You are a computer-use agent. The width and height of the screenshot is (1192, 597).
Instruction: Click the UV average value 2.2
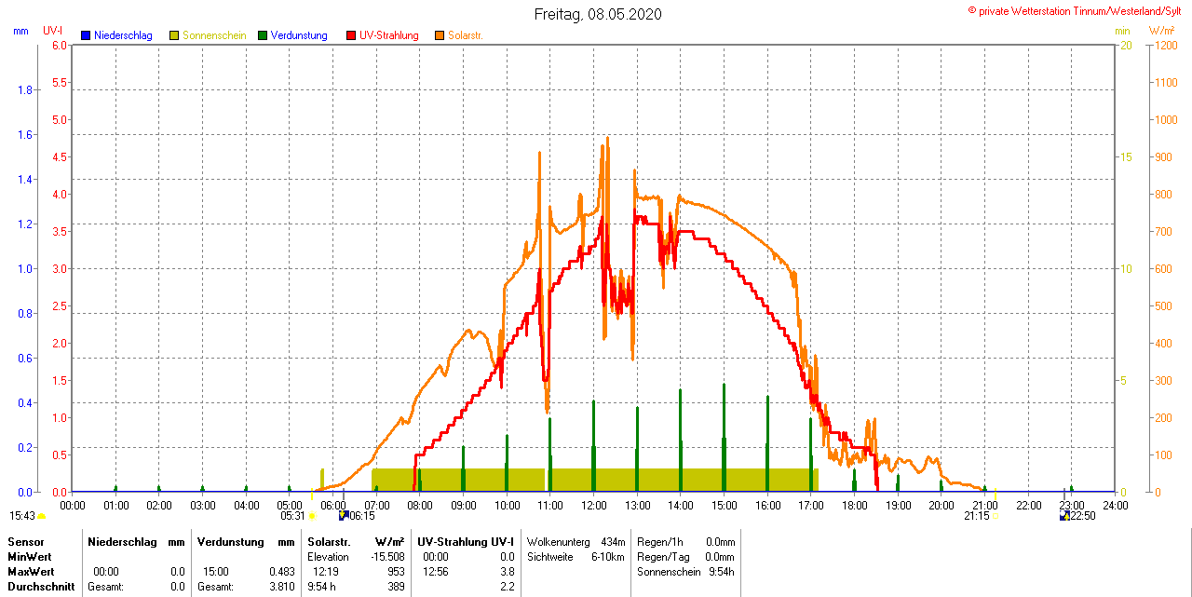tap(508, 587)
